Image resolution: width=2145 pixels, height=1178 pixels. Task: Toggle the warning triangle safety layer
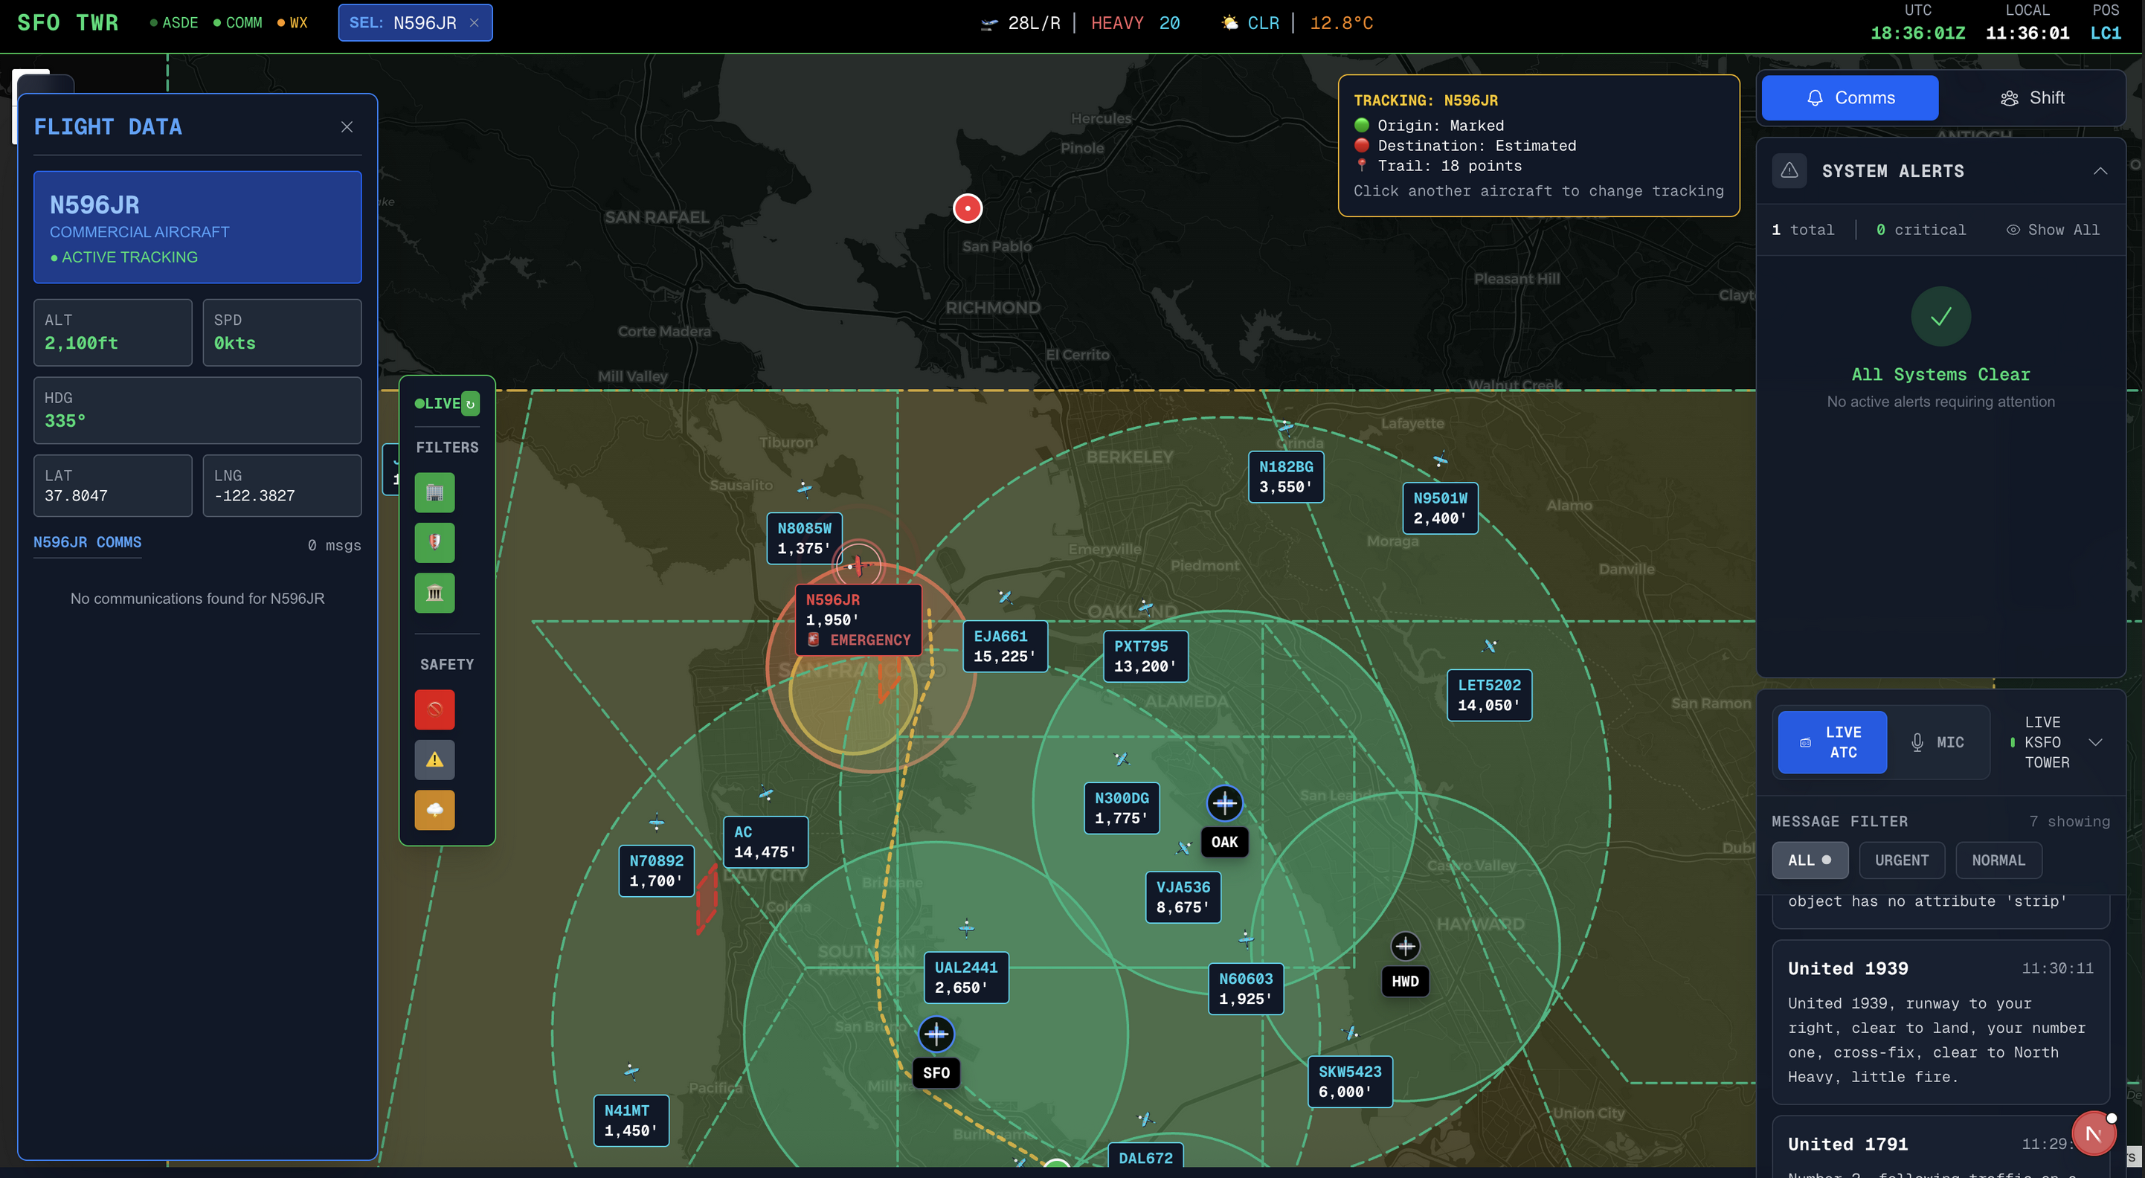434,759
